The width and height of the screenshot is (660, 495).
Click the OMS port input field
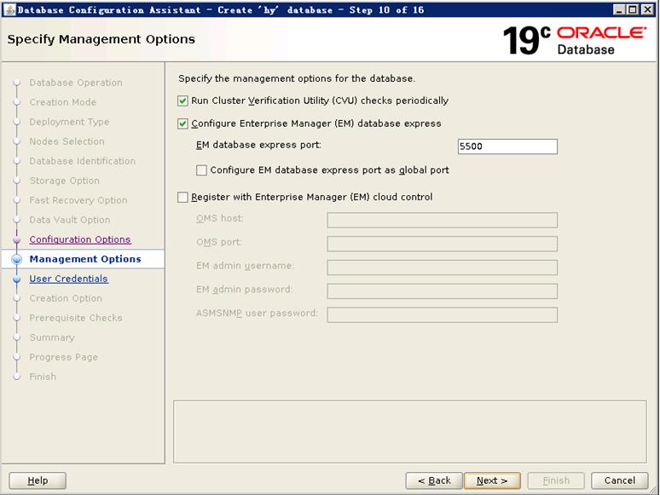tap(443, 244)
